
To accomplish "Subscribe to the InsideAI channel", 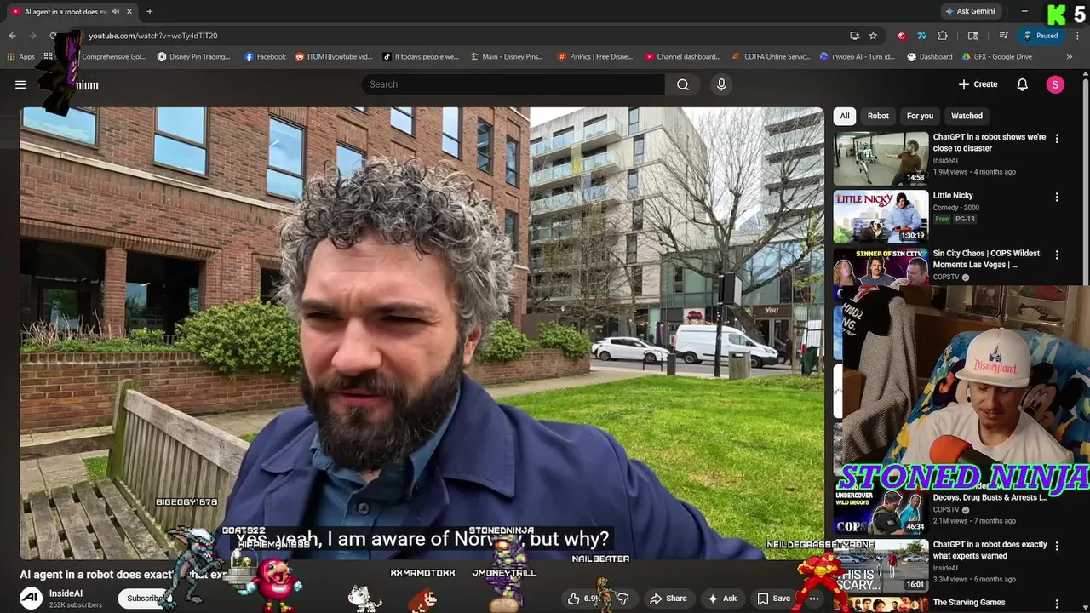I will coord(145,599).
